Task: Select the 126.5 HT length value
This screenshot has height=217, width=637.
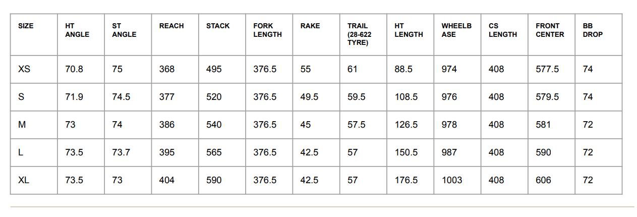Action: pos(406,125)
